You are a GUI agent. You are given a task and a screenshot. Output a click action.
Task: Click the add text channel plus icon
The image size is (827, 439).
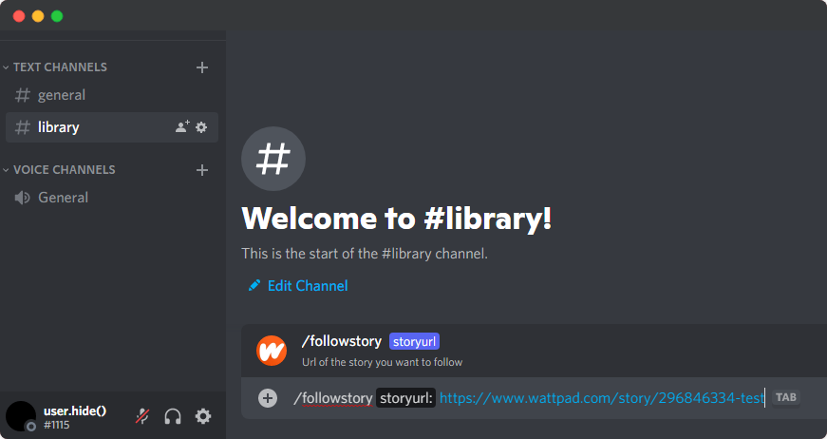pyautogui.click(x=201, y=67)
